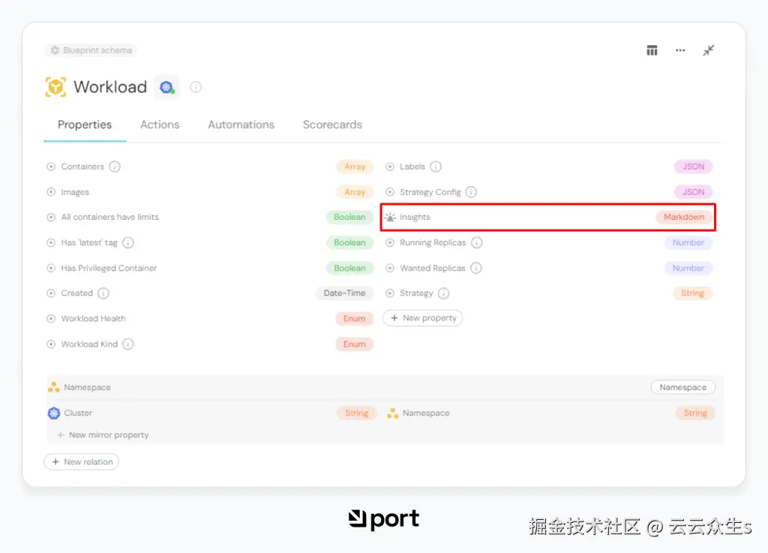The width and height of the screenshot is (768, 553).
Task: Collapse the blueprint card with the arrows icon
Action: (708, 50)
